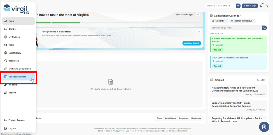Go to My Queries

[x=18, y=37]
